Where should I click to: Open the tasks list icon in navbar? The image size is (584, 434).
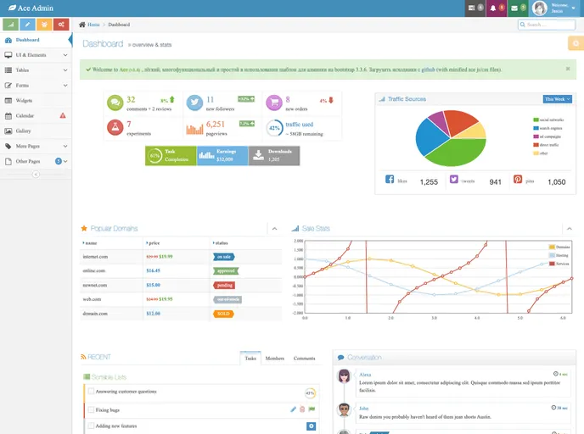tap(475, 8)
